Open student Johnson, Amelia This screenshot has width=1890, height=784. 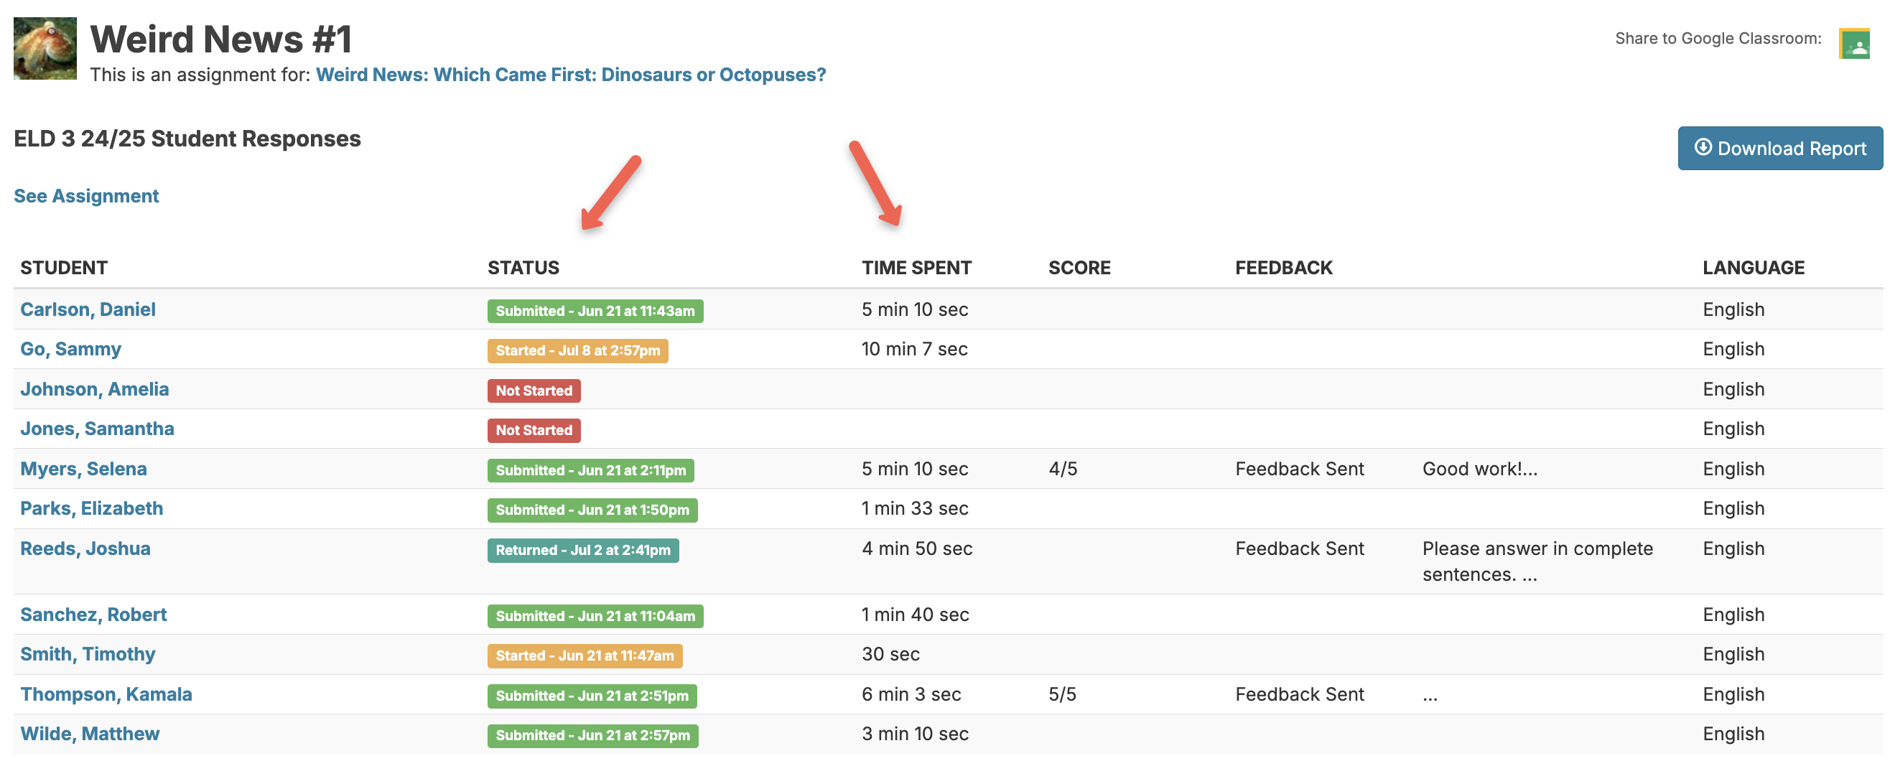click(x=95, y=389)
